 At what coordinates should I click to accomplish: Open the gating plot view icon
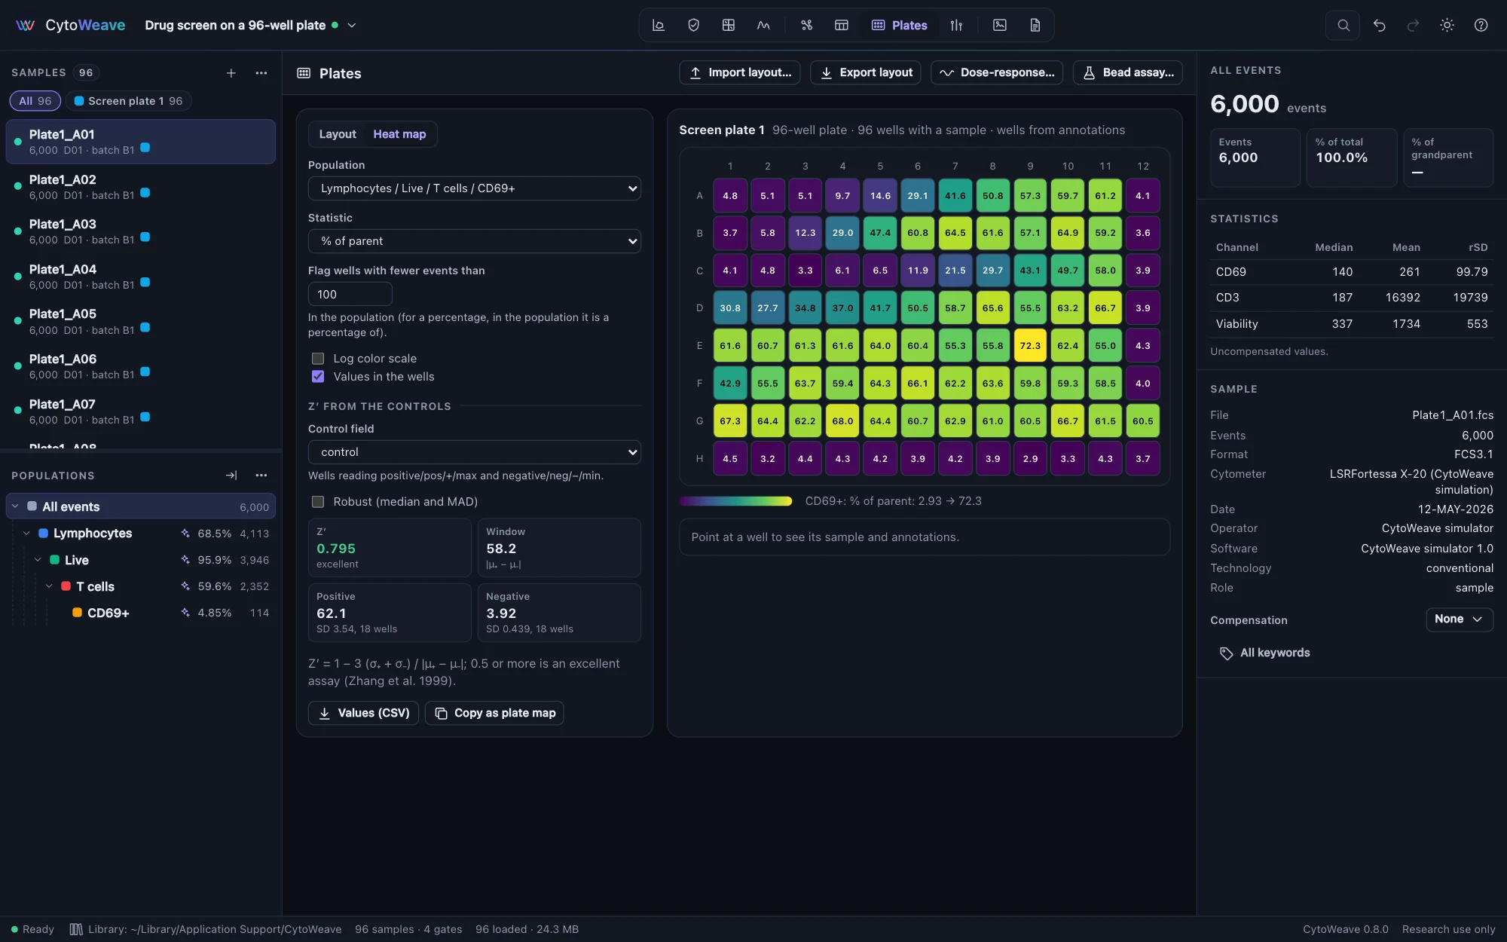pos(658,25)
